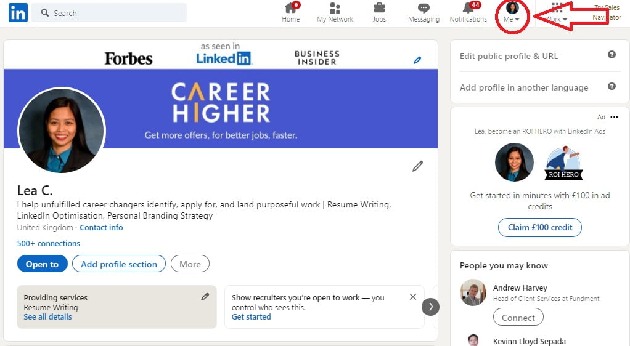
Task: Open help icon beside Edit public profile
Action: coord(612,55)
